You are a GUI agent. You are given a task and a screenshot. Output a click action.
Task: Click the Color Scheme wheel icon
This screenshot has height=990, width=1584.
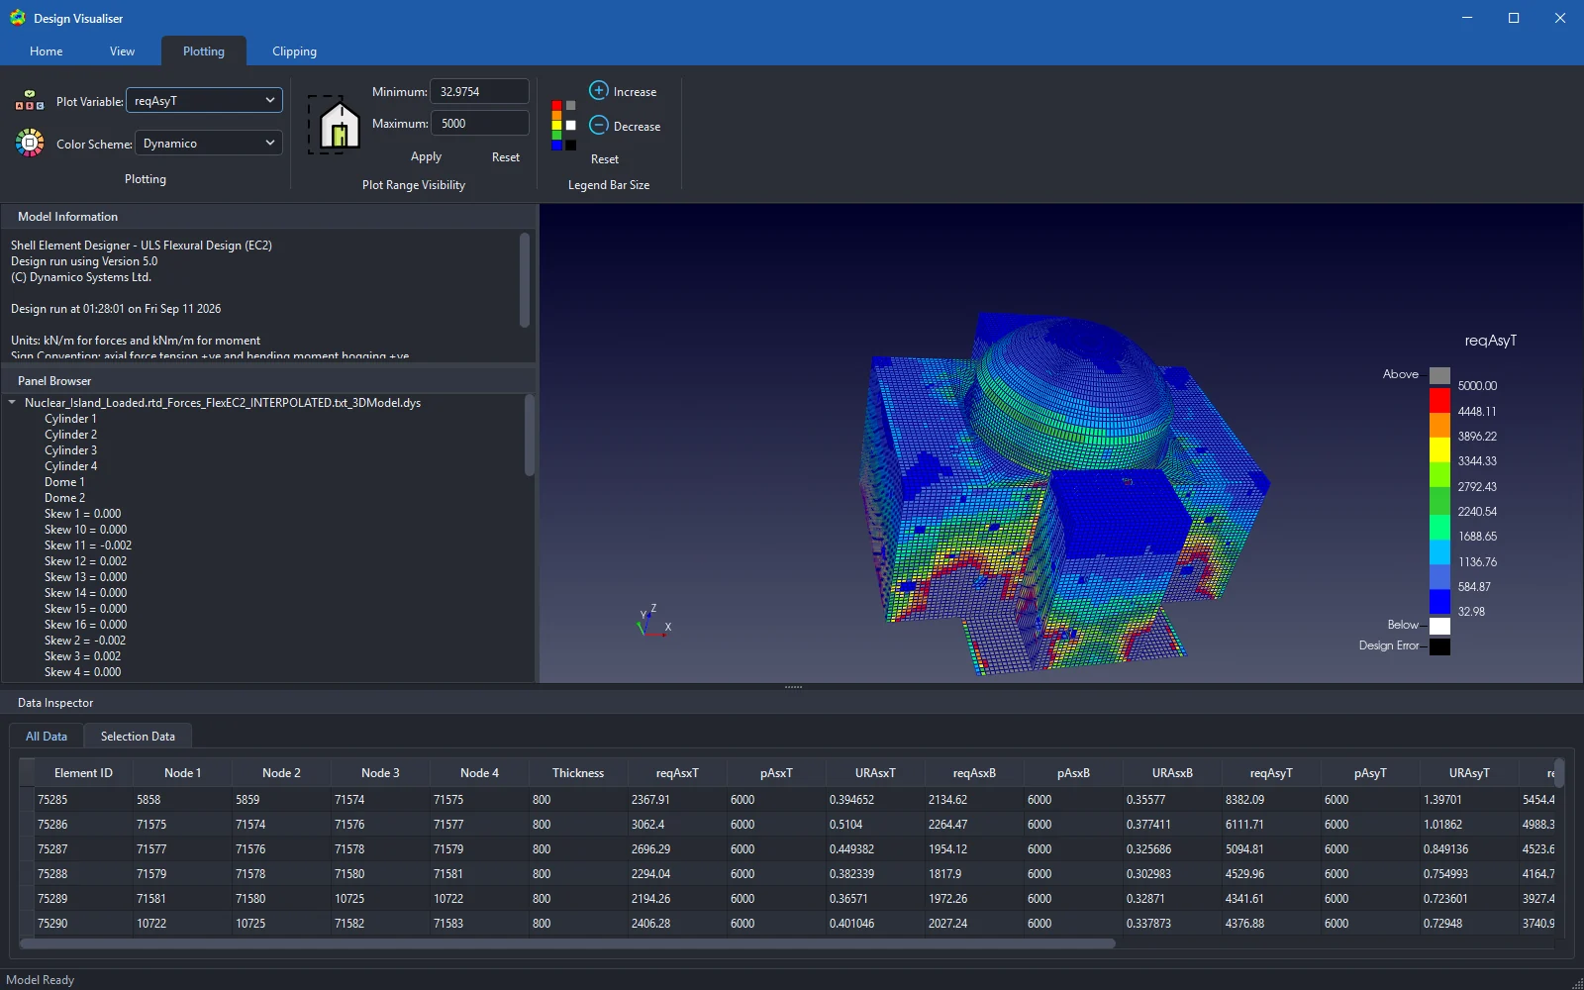click(30, 143)
